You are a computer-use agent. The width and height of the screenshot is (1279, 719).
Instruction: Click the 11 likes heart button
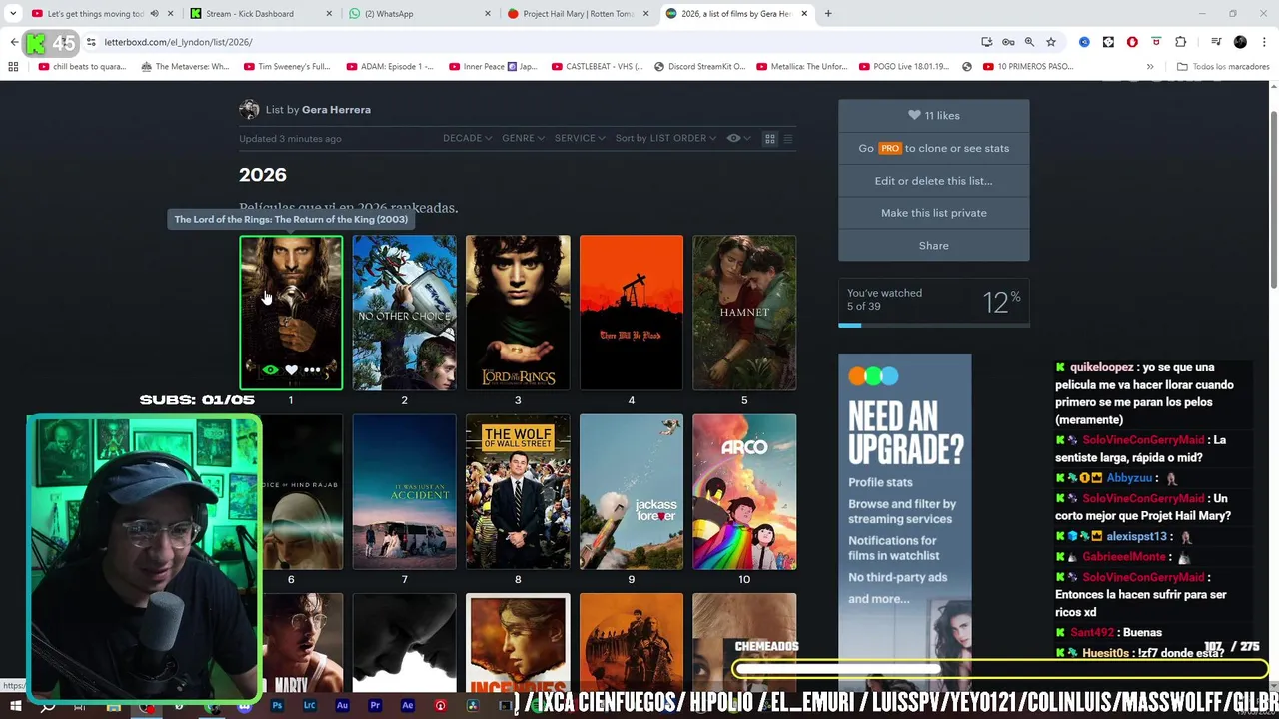933,116
